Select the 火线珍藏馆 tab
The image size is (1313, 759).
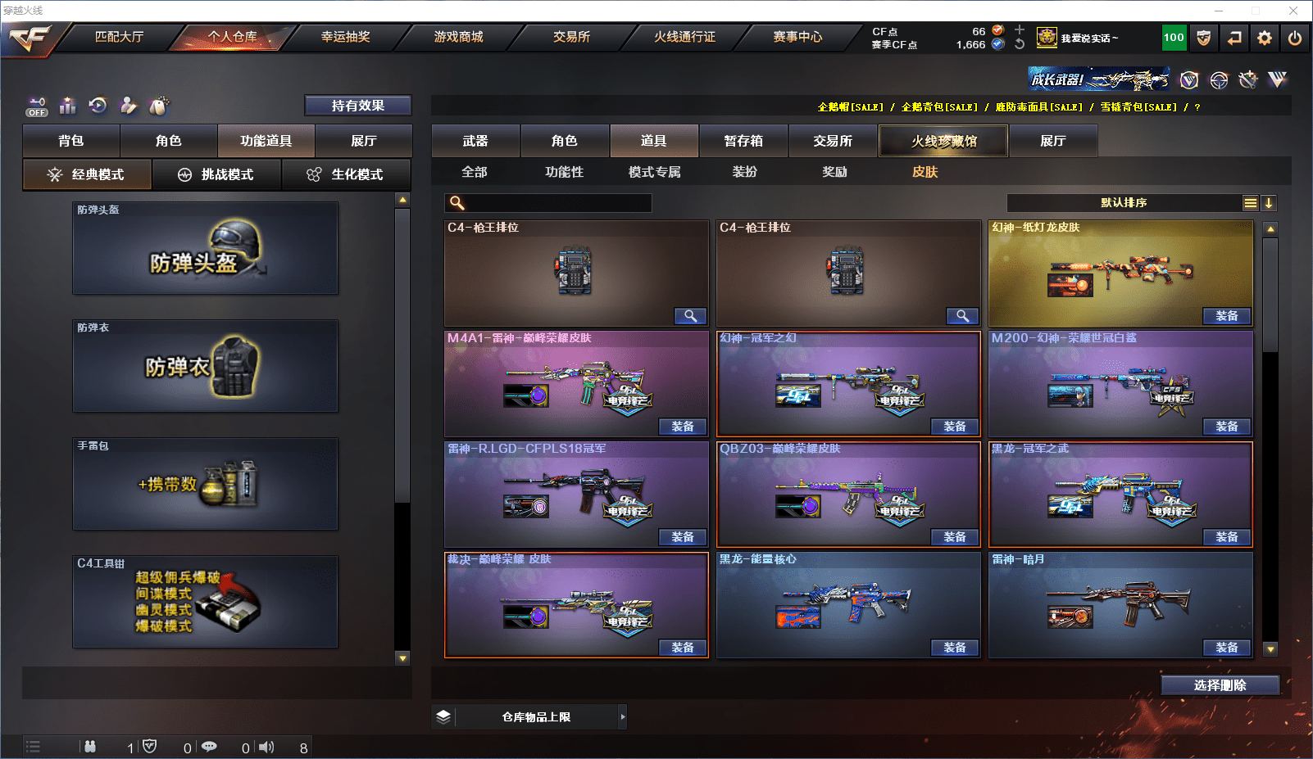pos(943,141)
